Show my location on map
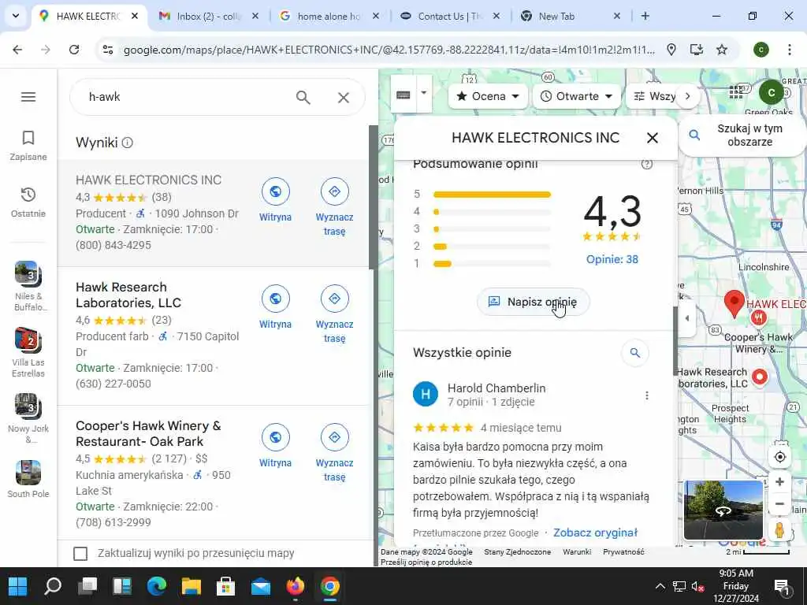The image size is (807, 605). pos(779,457)
